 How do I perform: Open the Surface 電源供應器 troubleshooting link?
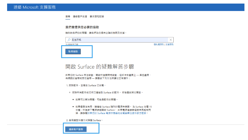117,113
